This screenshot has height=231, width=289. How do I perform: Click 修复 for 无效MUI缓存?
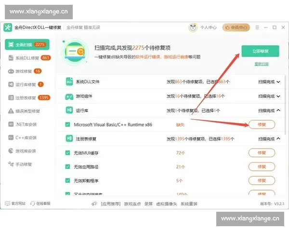262,153
